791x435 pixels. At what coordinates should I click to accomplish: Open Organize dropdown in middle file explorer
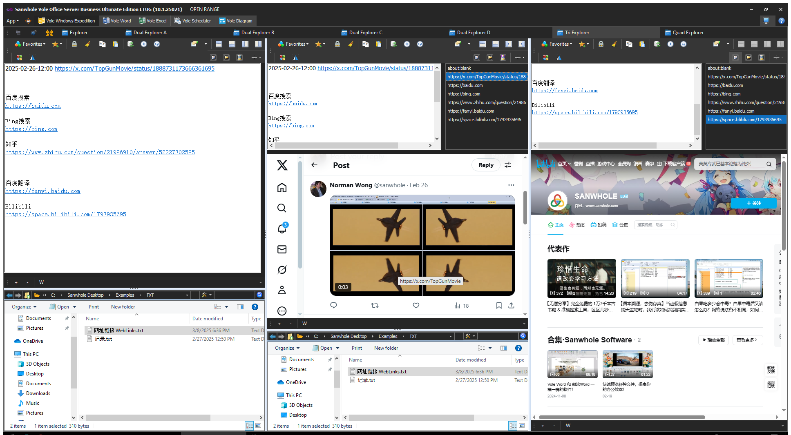click(287, 348)
